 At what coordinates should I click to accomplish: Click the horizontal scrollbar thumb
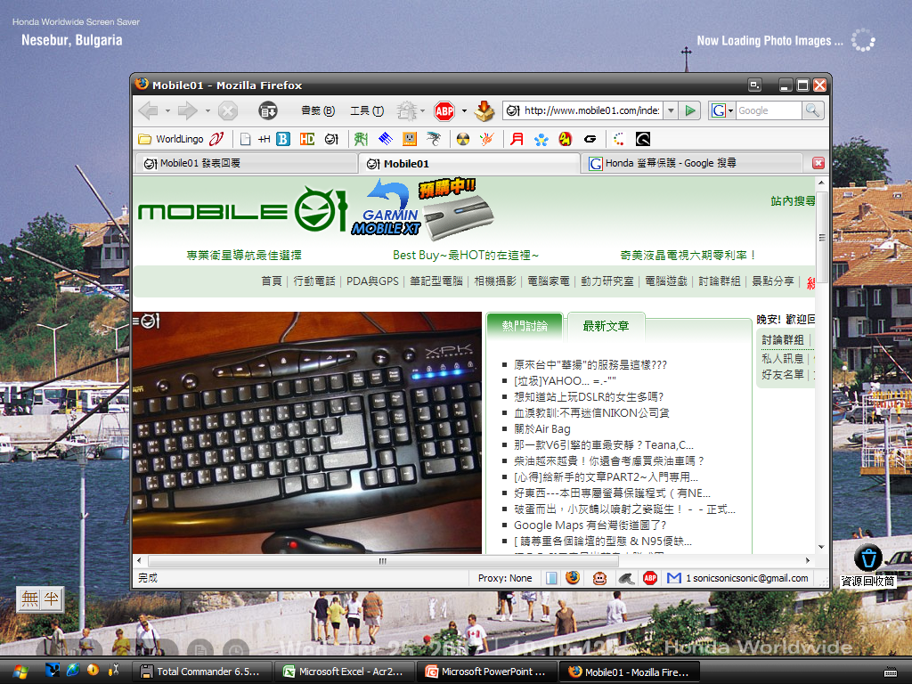click(382, 561)
